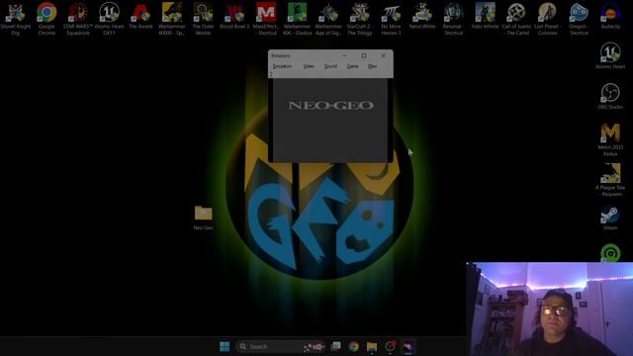Select the StarCraft 2 The Trilogy shortcut
633x356 pixels.
[x=359, y=19]
